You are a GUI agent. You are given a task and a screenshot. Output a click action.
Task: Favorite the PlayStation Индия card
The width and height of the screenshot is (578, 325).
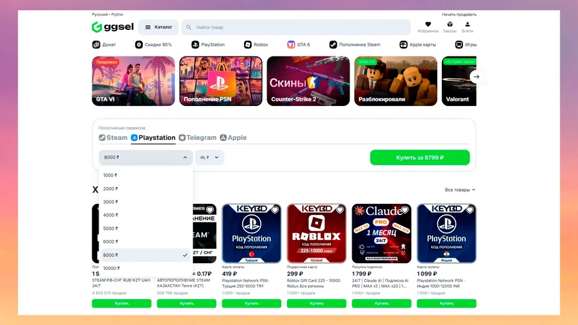(470, 209)
